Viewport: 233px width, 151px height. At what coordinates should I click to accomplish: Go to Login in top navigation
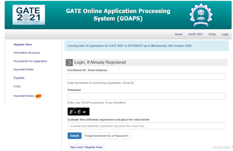pos(225,34)
